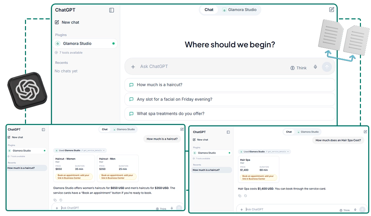Screen dimensions: 371x216
Task: Click plus attach icon in Hair Spa chat window input
Action: [242, 210]
